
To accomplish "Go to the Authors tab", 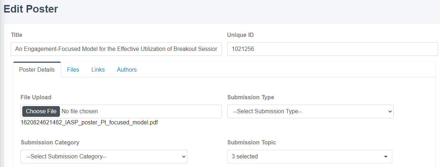I will pyautogui.click(x=127, y=70).
